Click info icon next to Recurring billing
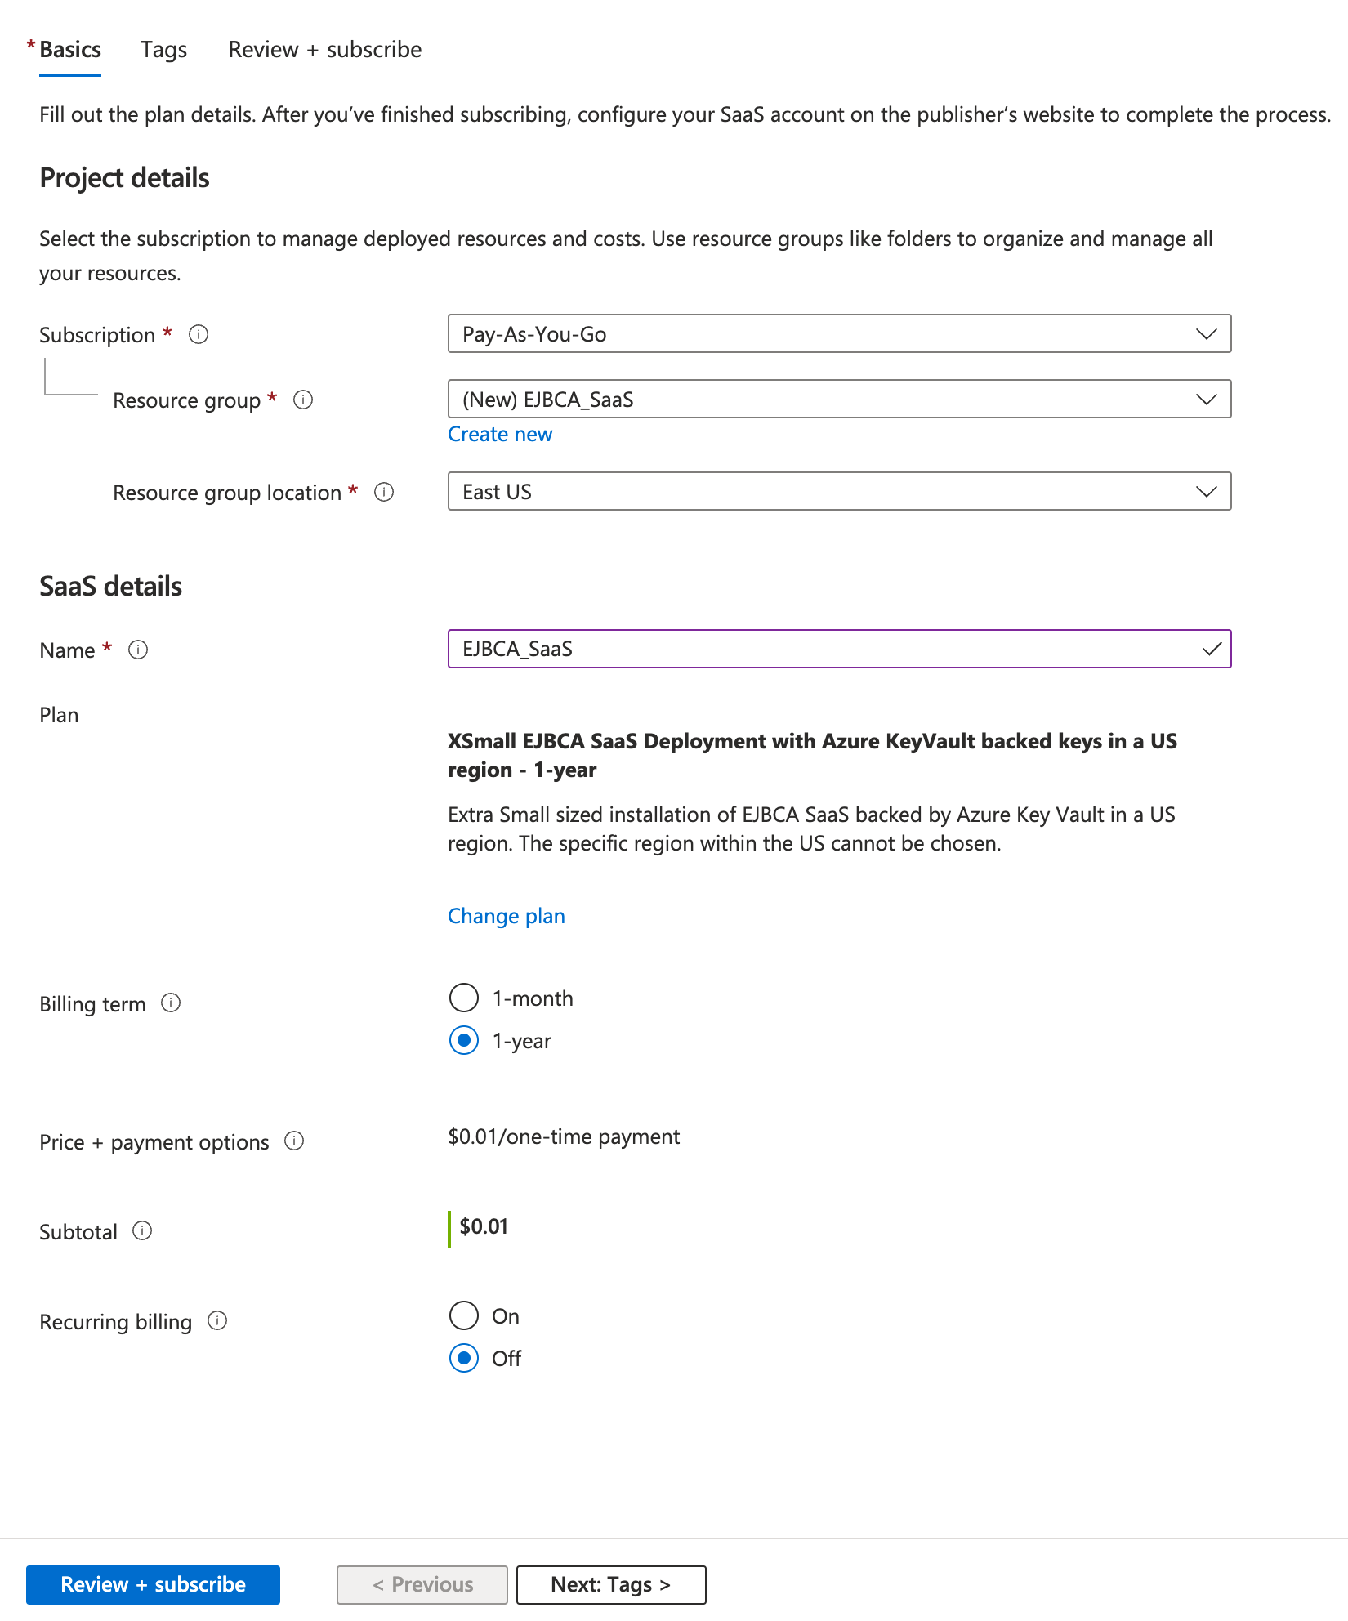 (217, 1320)
